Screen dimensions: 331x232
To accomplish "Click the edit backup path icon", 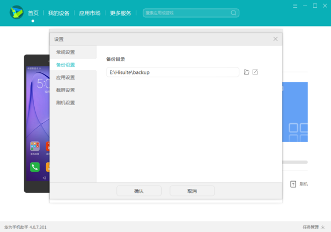I will pyautogui.click(x=255, y=72).
